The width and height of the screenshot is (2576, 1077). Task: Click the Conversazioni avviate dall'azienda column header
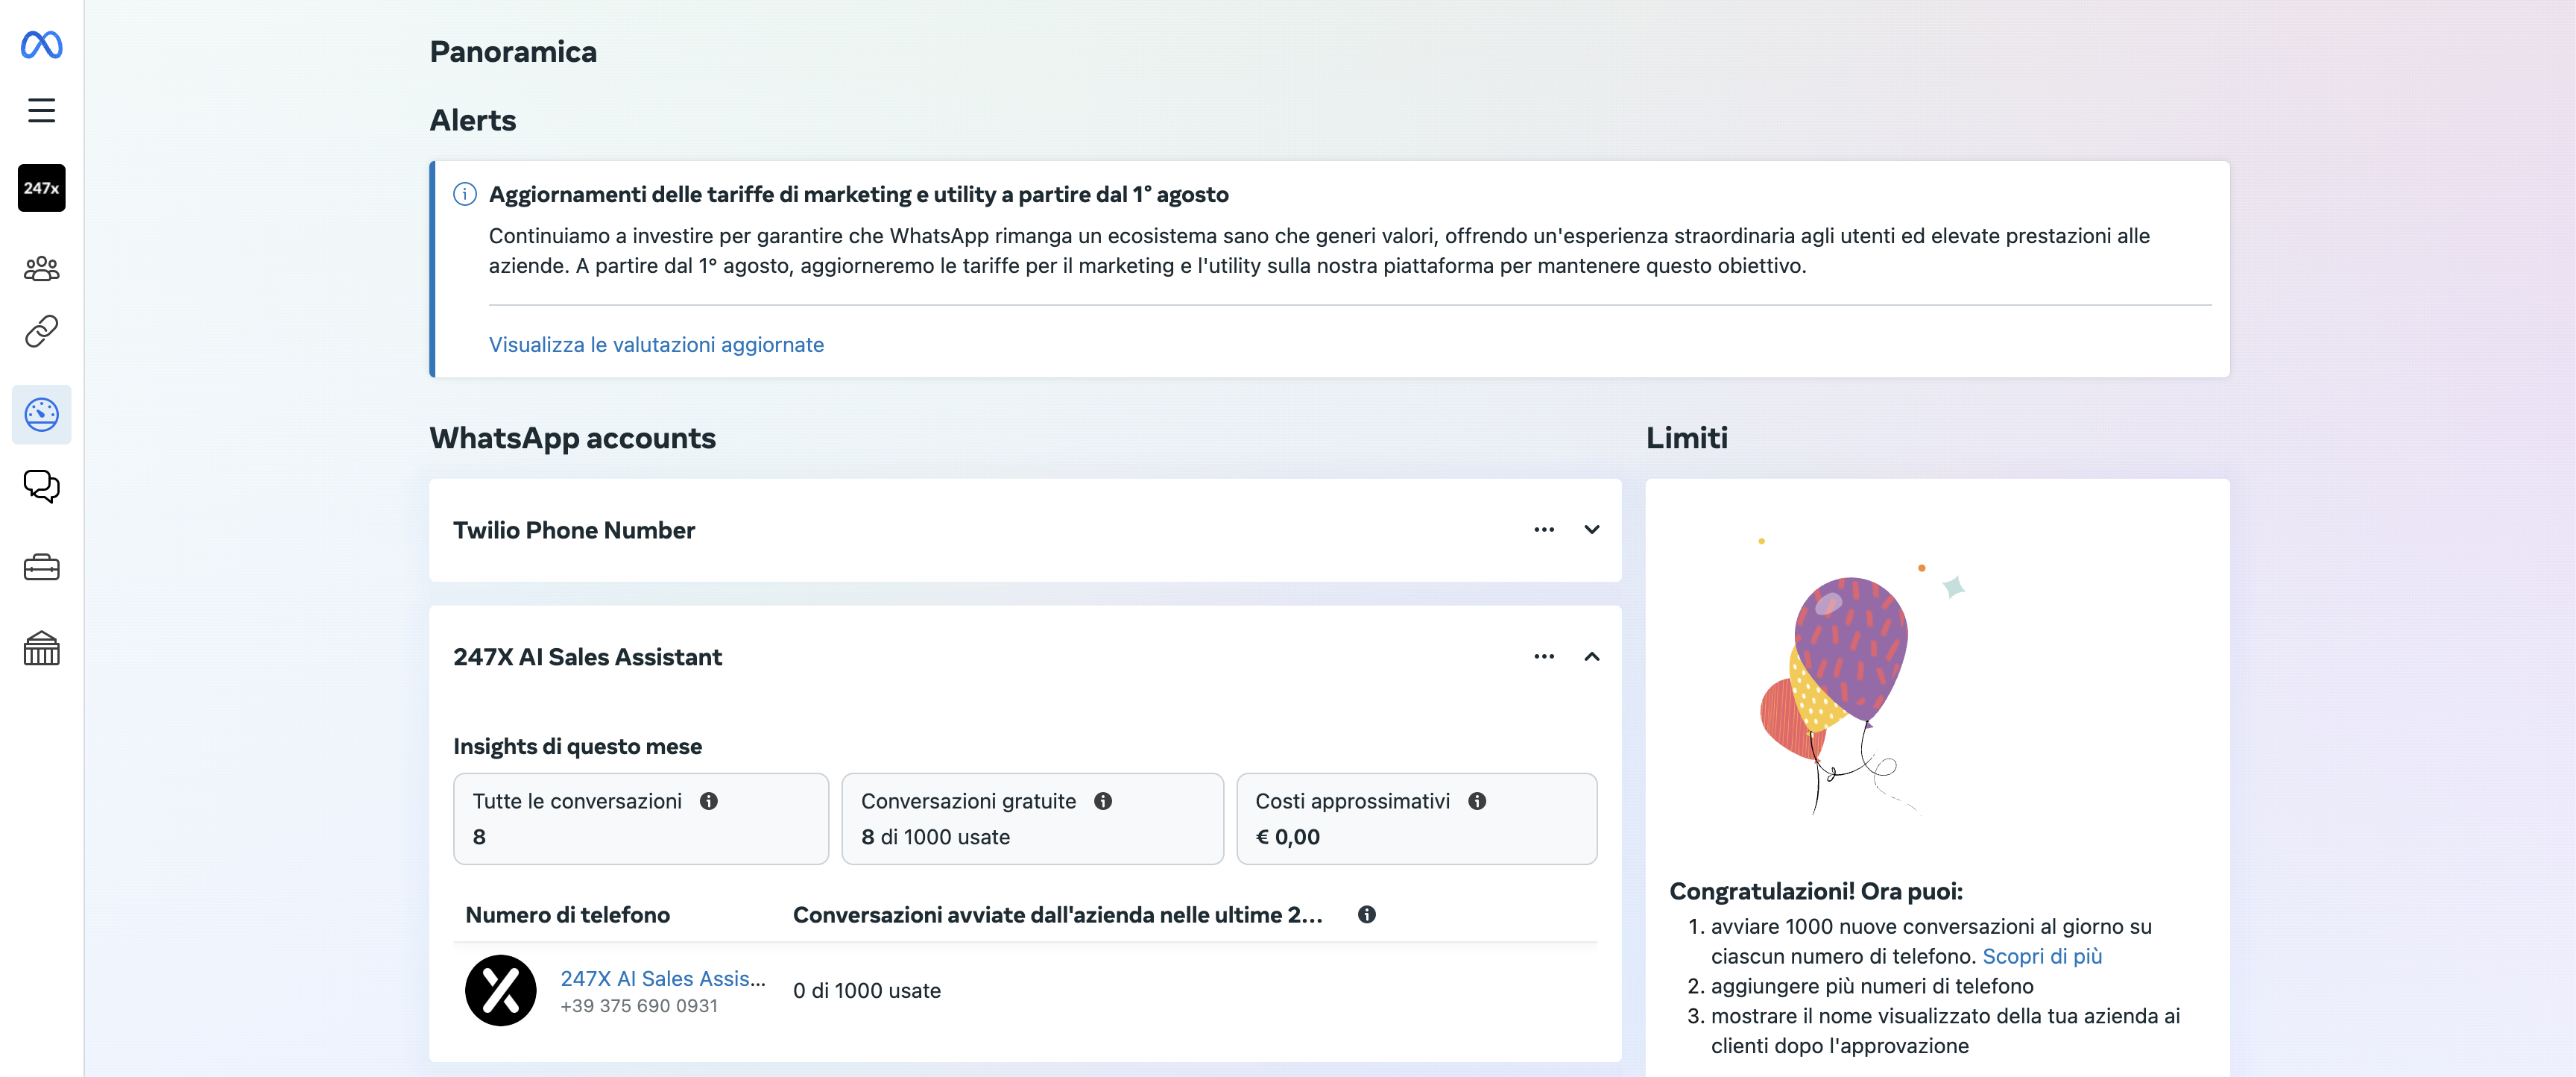click(1058, 915)
